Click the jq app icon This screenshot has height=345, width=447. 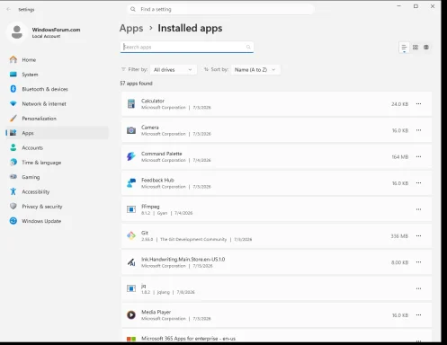131,288
